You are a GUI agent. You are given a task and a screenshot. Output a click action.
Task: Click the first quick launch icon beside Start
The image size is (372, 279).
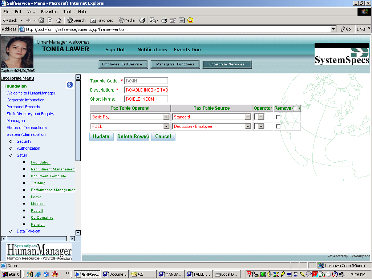click(30, 274)
